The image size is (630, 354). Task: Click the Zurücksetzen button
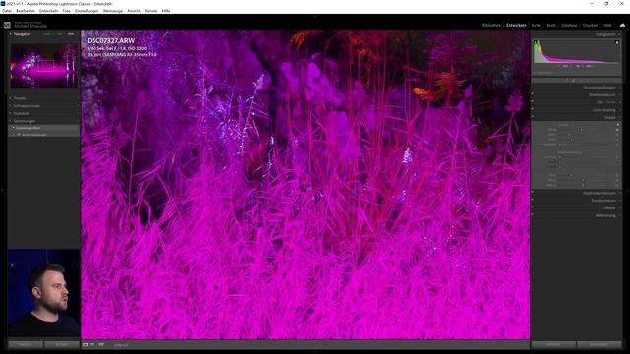[x=599, y=344]
